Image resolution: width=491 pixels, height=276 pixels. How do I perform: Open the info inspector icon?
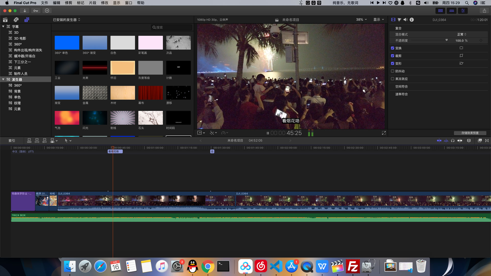412,20
